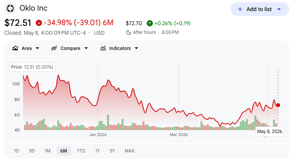Click the Add to list button
This screenshot has height=162, width=290.
click(260, 9)
